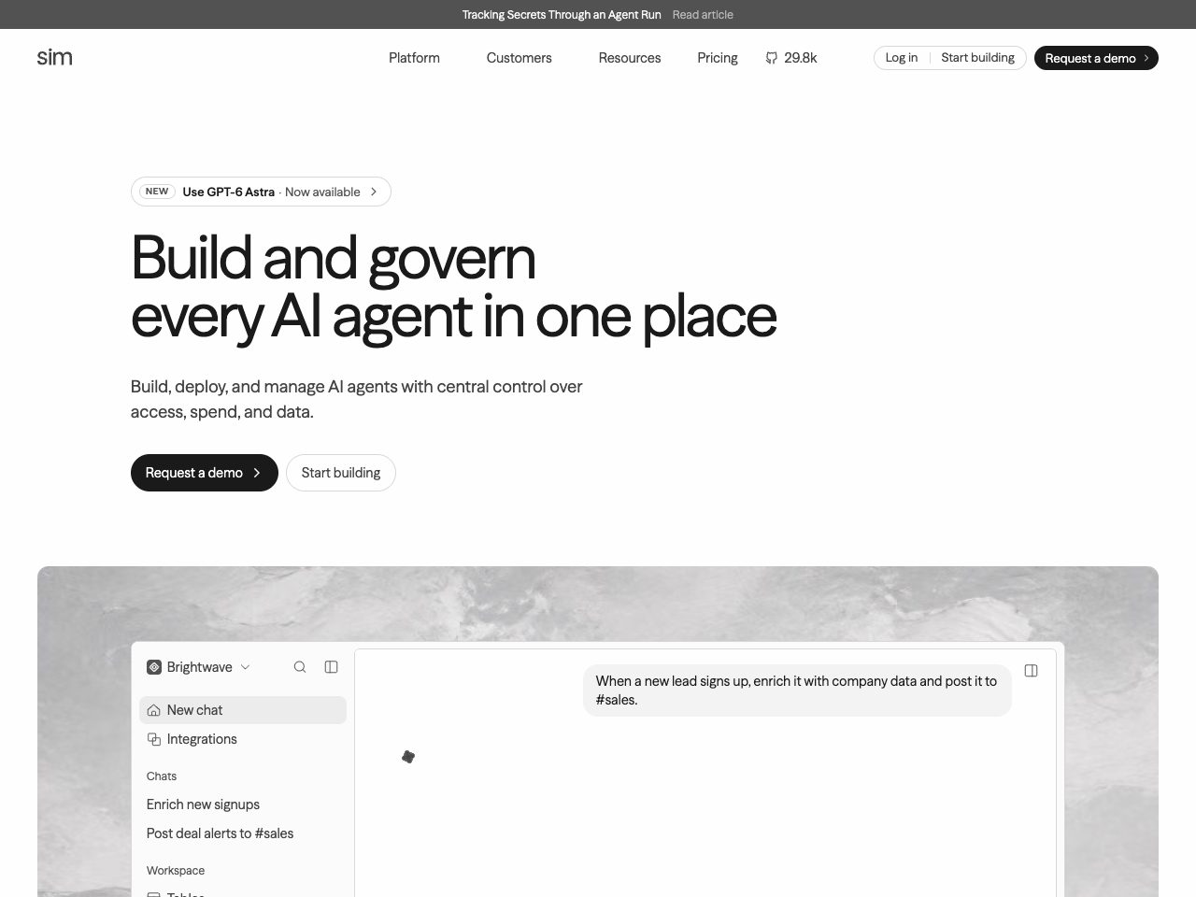Select New chat in the sidebar
Viewport: 1196px width, 897px height.
[x=243, y=710]
